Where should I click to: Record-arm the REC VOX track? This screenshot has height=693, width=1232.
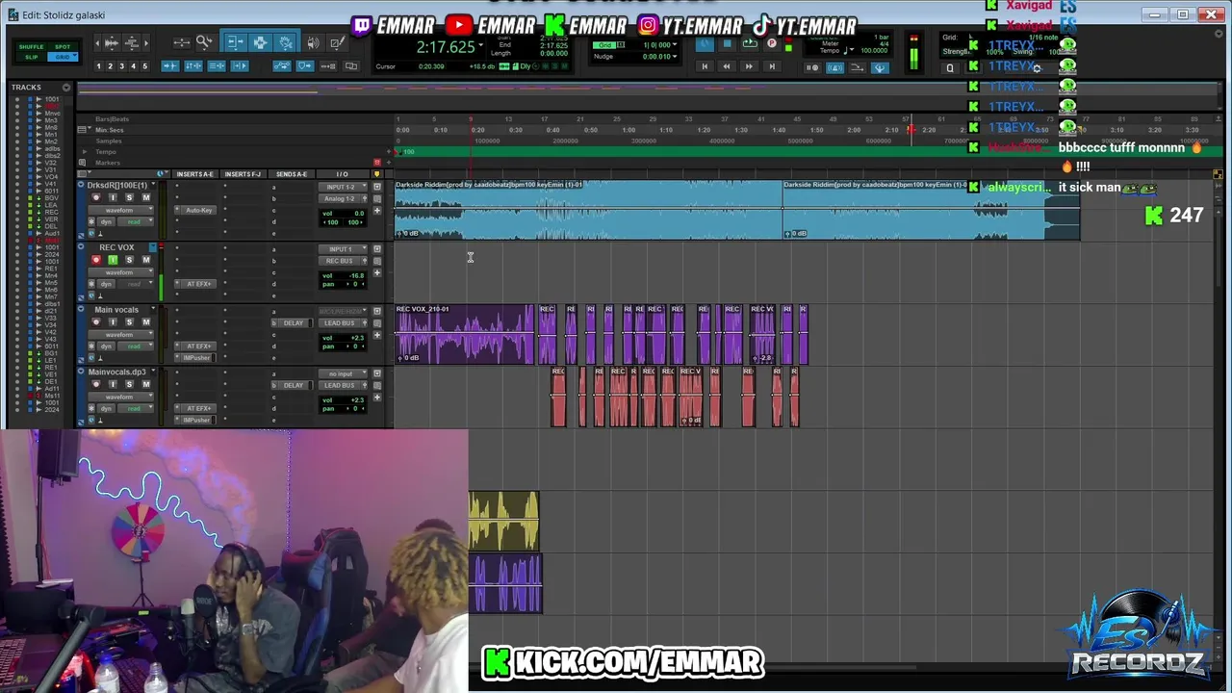[96, 260]
